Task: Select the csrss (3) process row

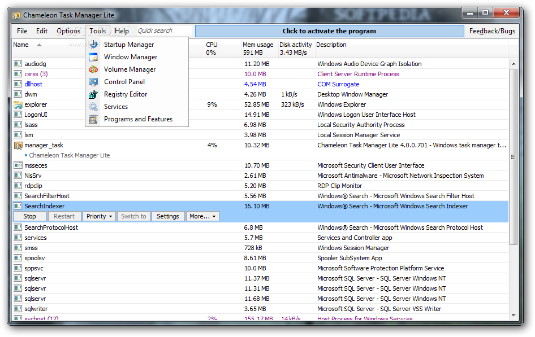Action: click(261, 74)
